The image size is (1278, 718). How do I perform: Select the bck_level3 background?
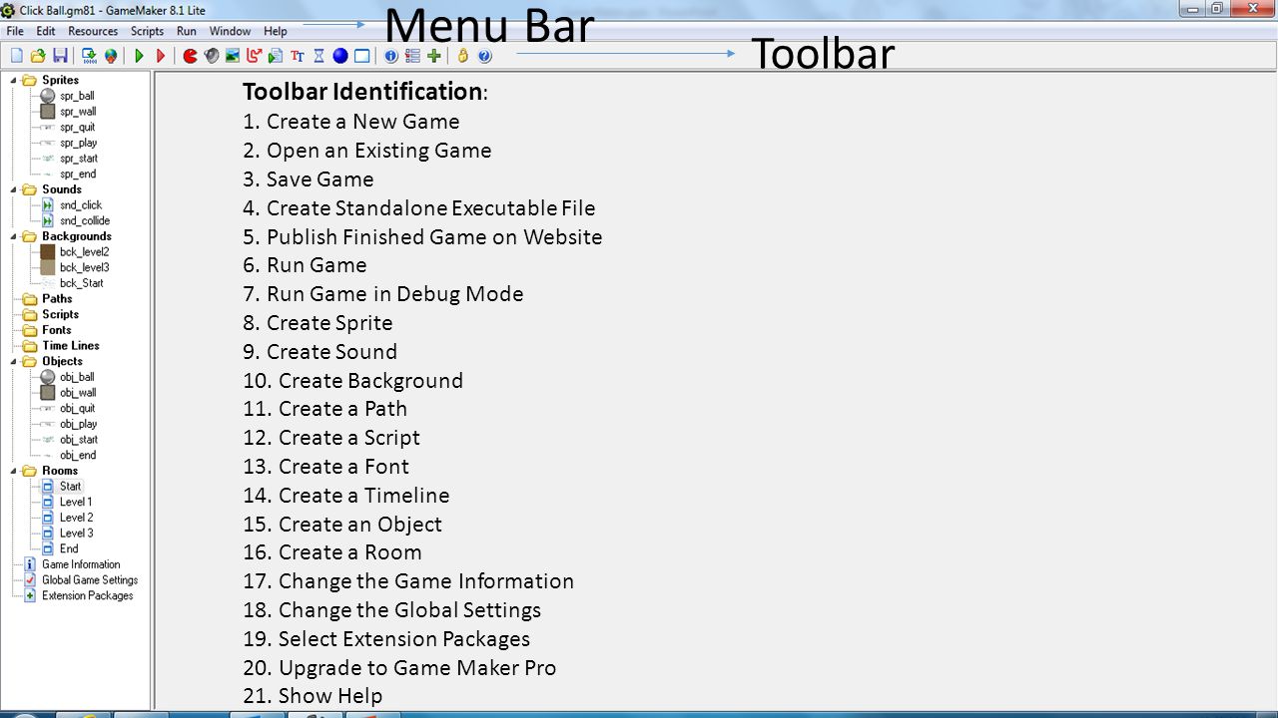click(84, 267)
